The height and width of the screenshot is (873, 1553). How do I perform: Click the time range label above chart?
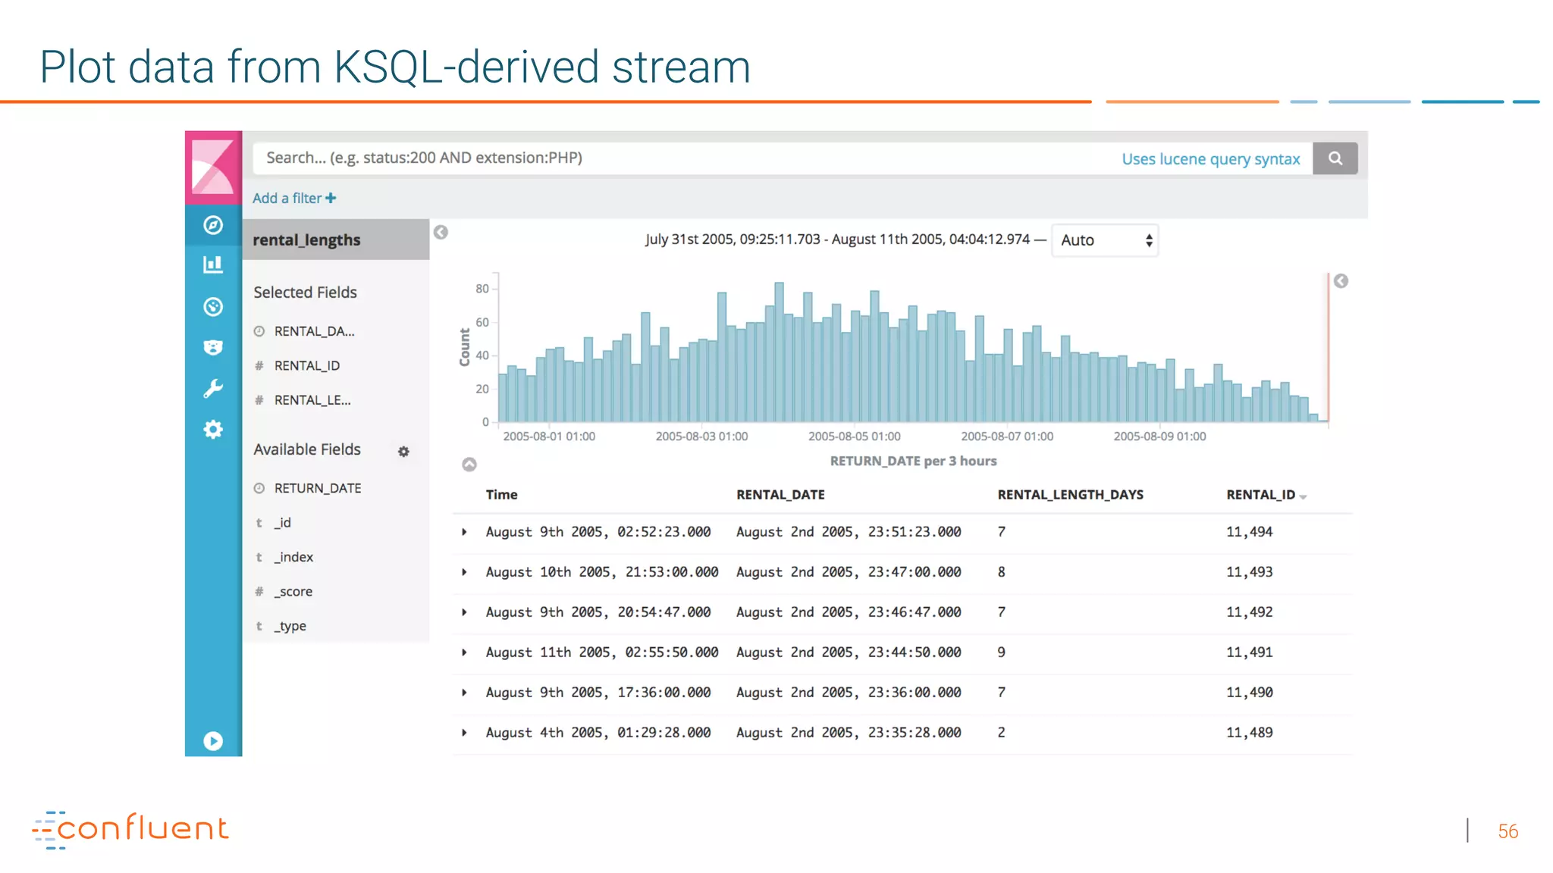[837, 239]
